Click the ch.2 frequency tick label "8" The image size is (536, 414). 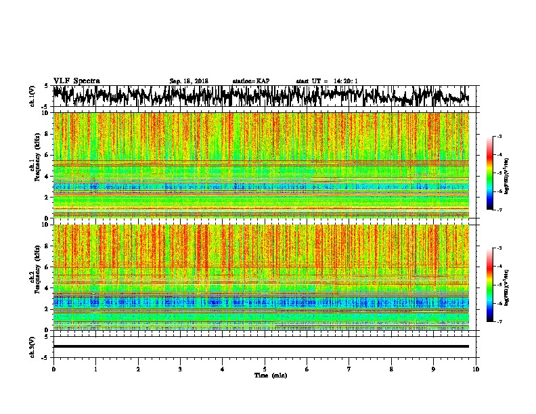click(47, 246)
